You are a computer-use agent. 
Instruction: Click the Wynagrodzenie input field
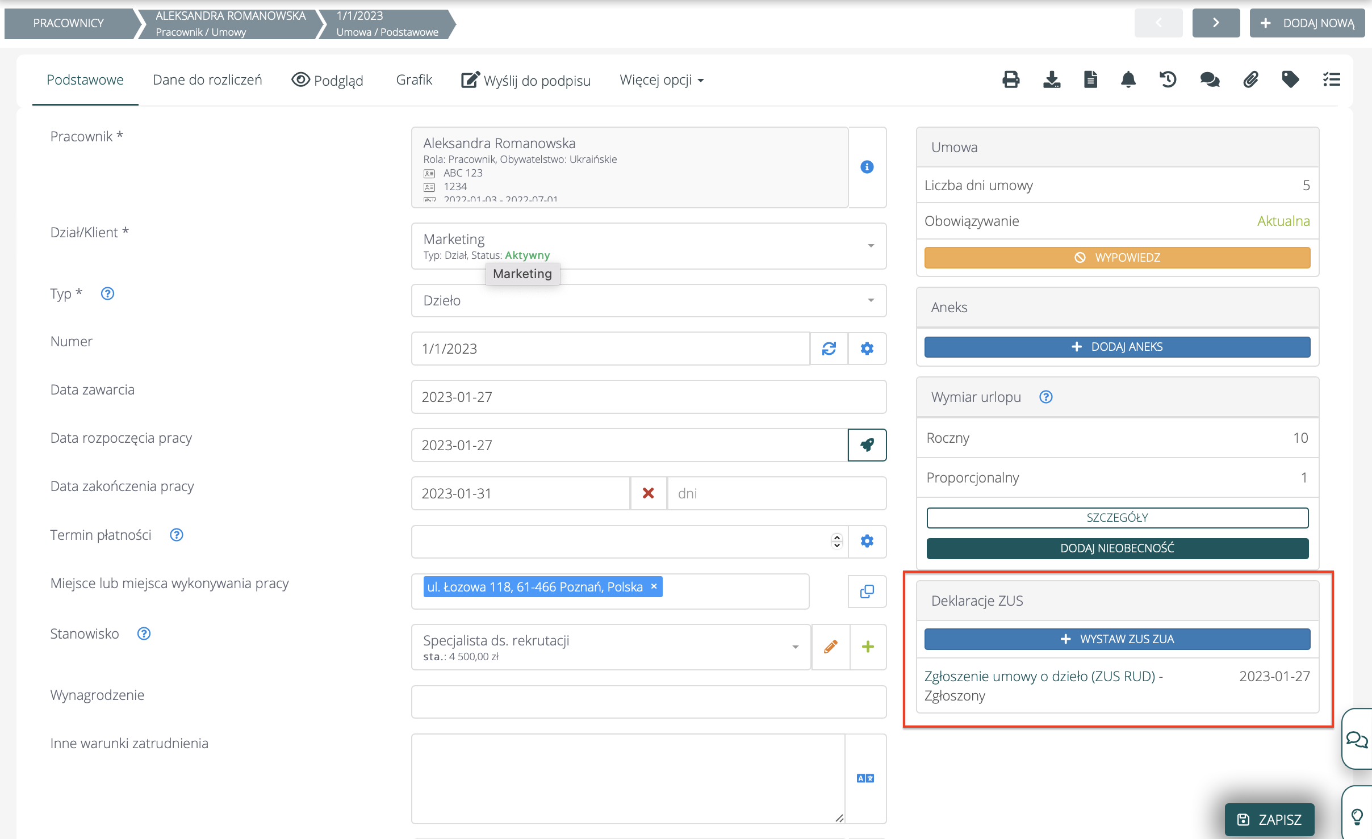(x=648, y=702)
